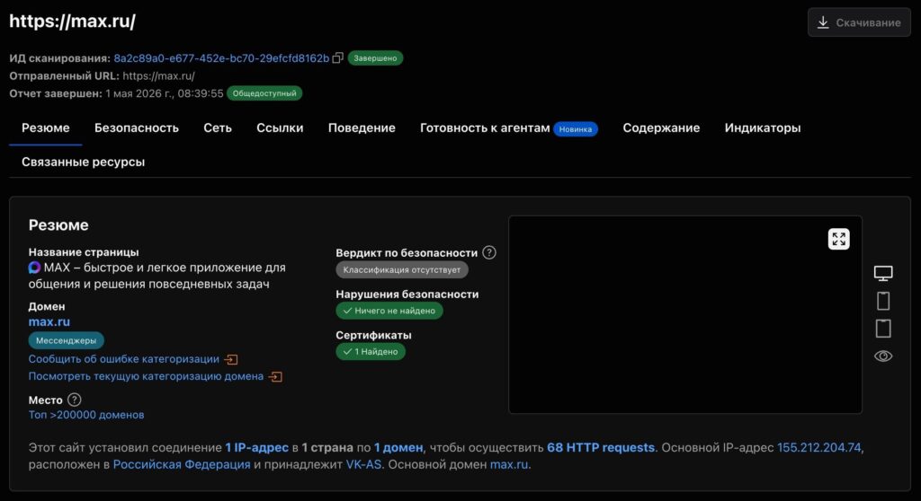Open help icon next to Вердикт по безопасности
This screenshot has width=921, height=501.
488,253
